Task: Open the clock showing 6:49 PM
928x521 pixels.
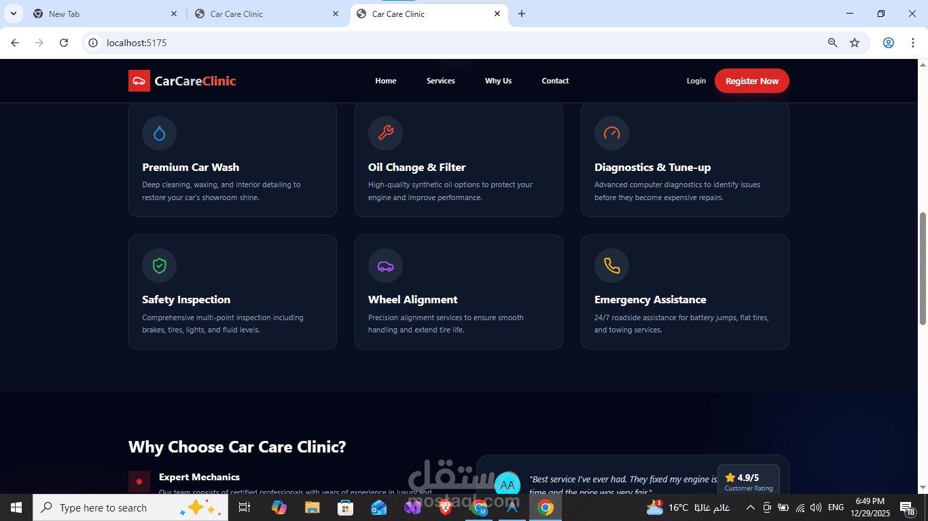Action: point(870,507)
